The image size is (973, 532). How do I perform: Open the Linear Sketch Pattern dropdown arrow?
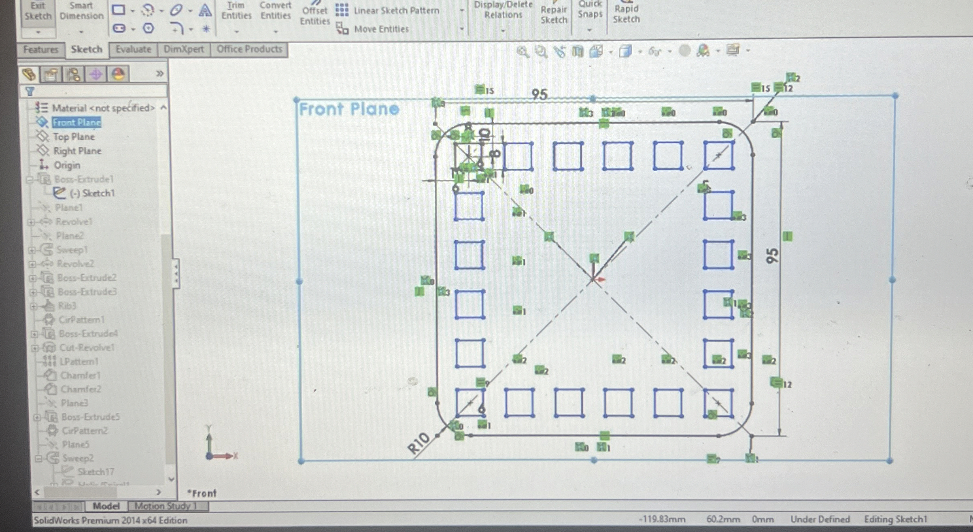(461, 11)
